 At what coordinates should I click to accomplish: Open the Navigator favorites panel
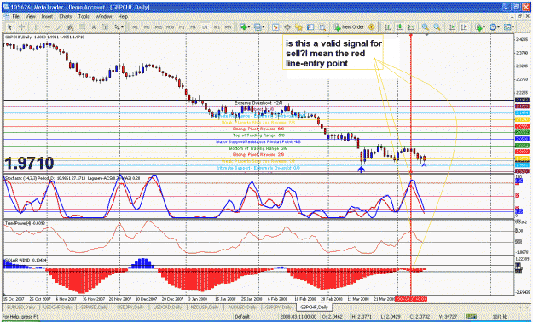tap(298, 27)
